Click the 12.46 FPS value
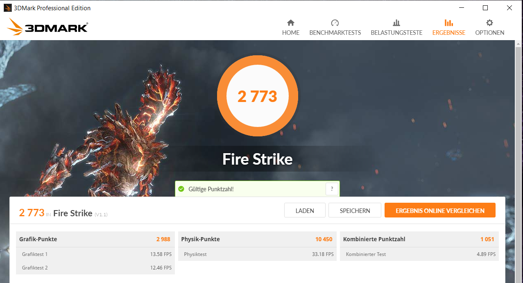The width and height of the screenshot is (523, 283). point(161,268)
